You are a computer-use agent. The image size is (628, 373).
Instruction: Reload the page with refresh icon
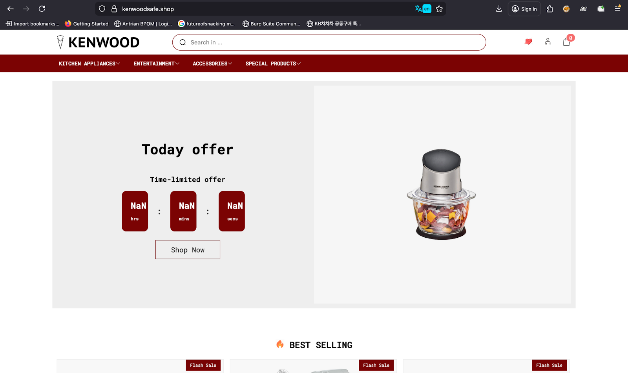[x=42, y=9]
